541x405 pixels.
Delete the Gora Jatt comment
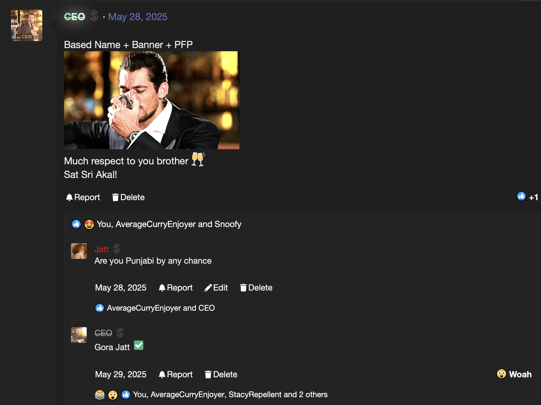[221, 374]
